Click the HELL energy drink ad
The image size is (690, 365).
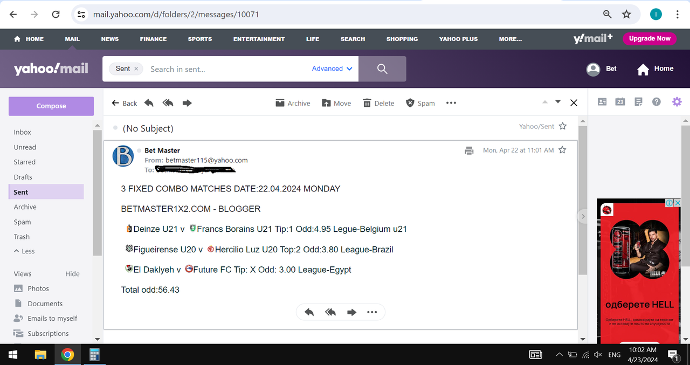click(x=639, y=271)
